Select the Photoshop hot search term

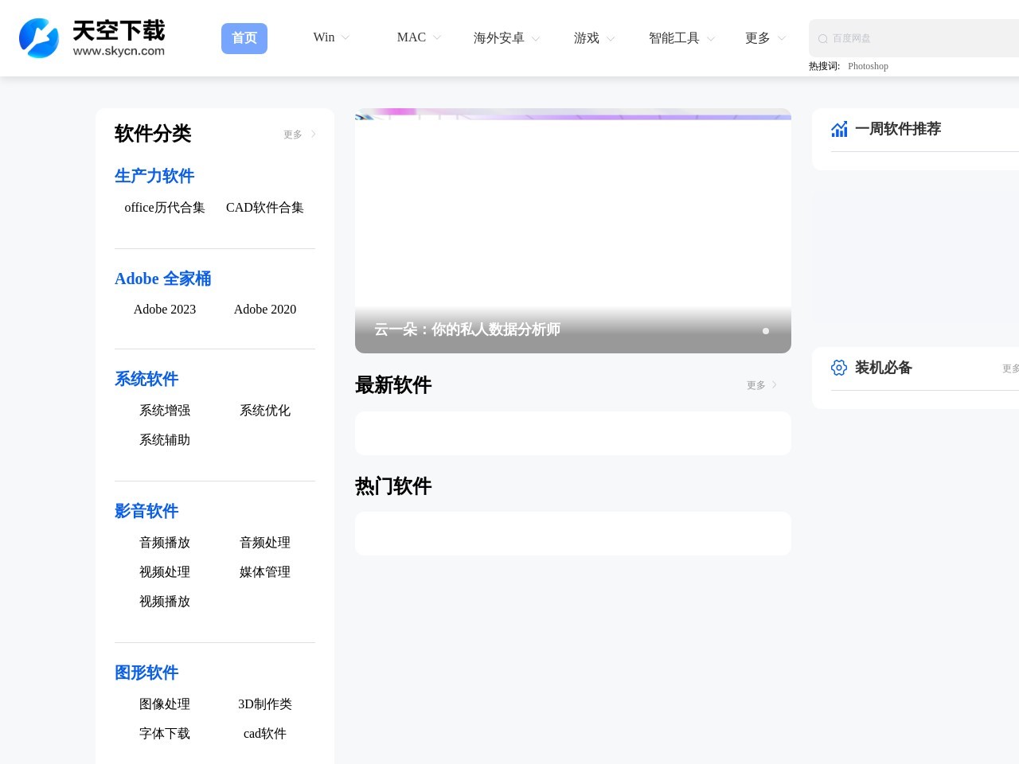(868, 66)
